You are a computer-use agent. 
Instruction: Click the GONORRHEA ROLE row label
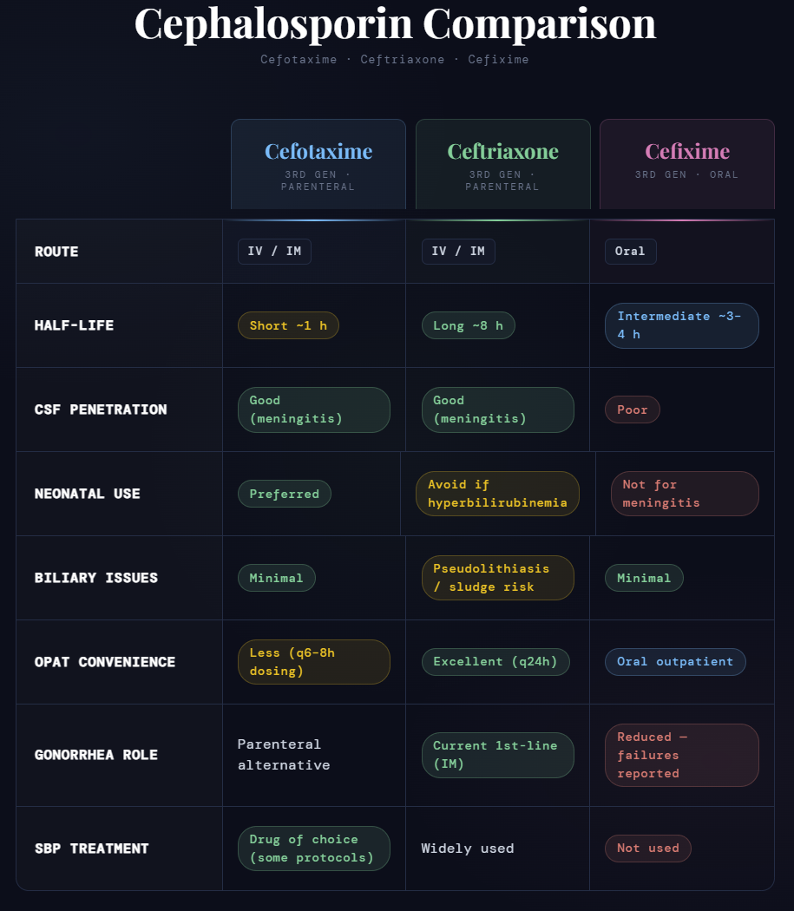[x=96, y=755]
